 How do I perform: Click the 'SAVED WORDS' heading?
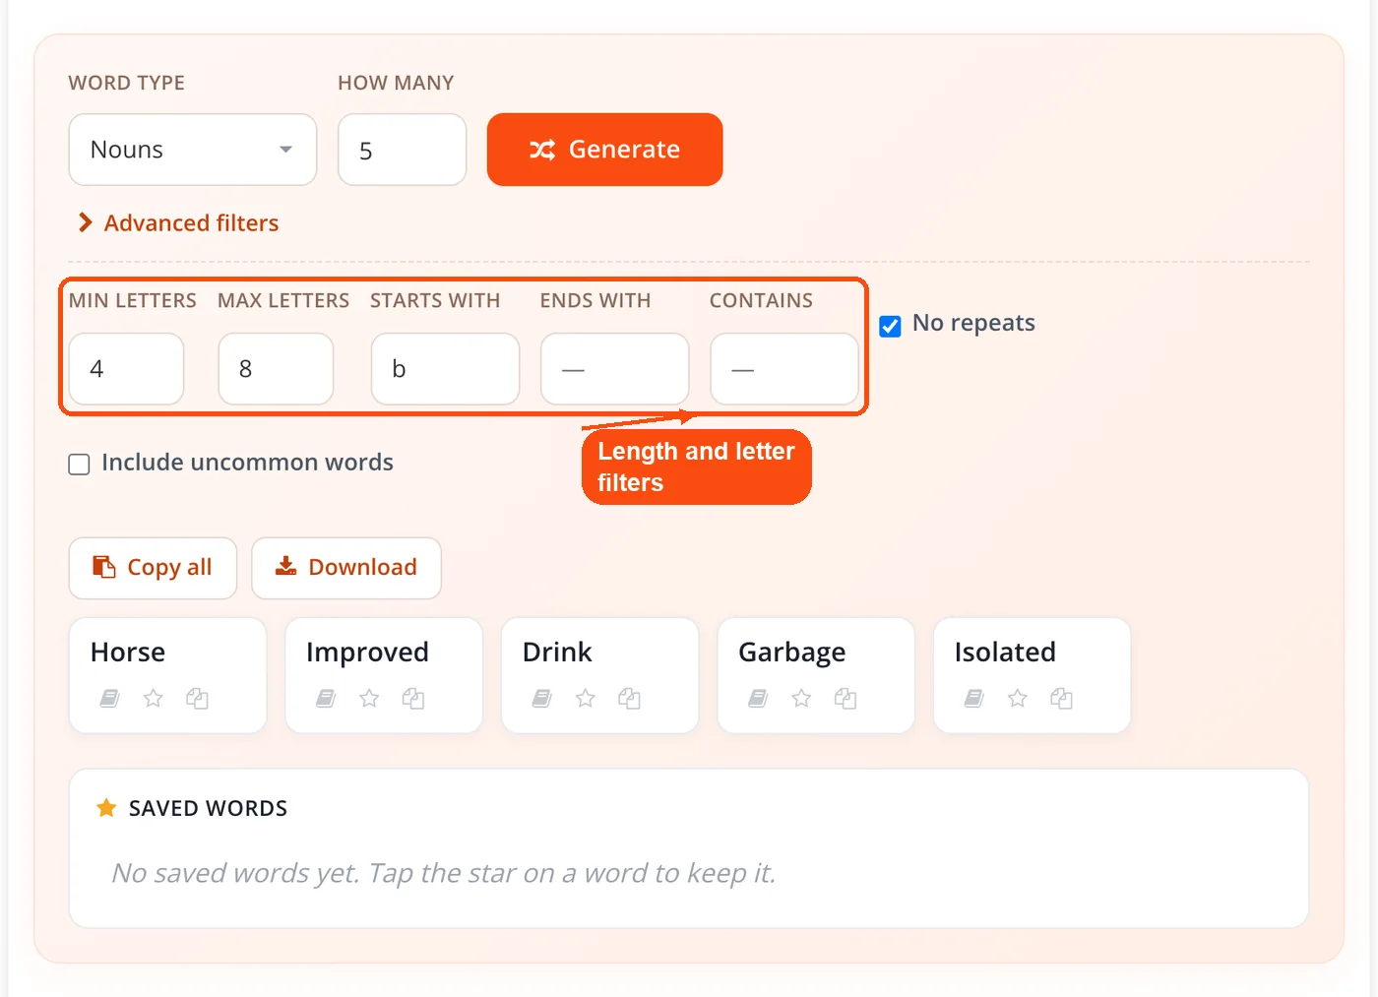pyautogui.click(x=208, y=808)
